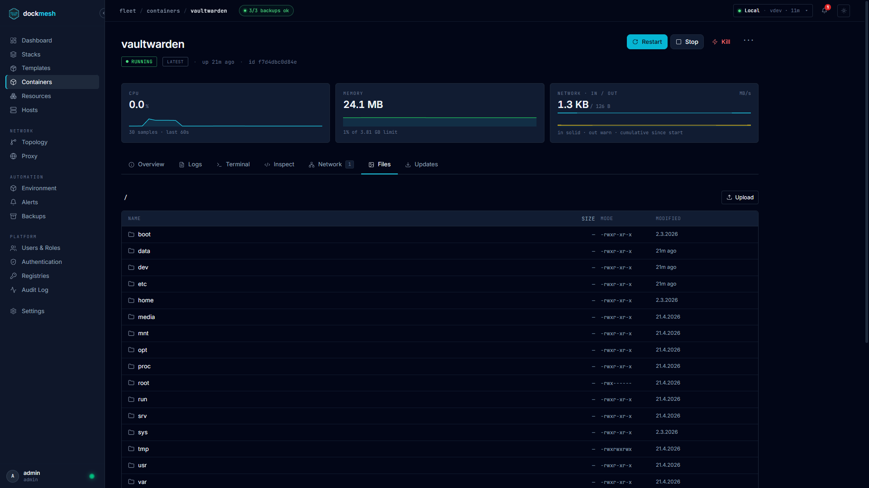Image resolution: width=869 pixels, height=488 pixels.
Task: Open the boot folder icon
Action: [x=131, y=235]
